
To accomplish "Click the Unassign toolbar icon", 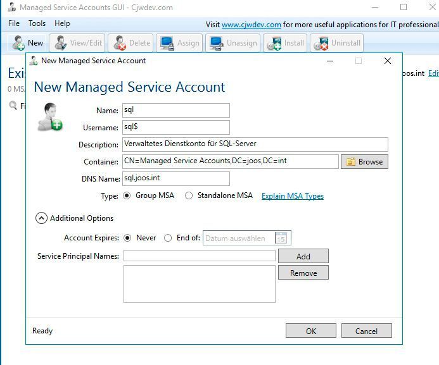I will click(217, 43).
